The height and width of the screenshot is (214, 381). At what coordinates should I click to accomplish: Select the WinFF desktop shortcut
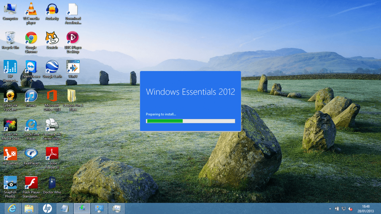click(x=73, y=69)
